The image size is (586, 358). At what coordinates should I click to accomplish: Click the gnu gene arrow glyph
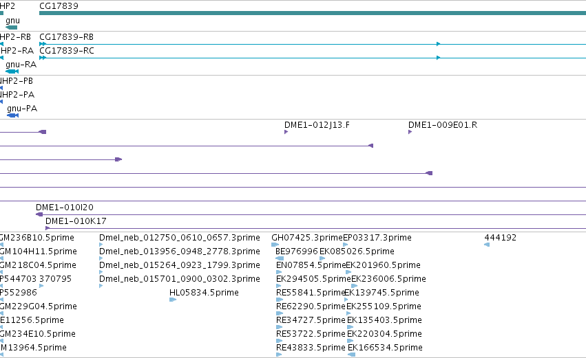[12, 27]
